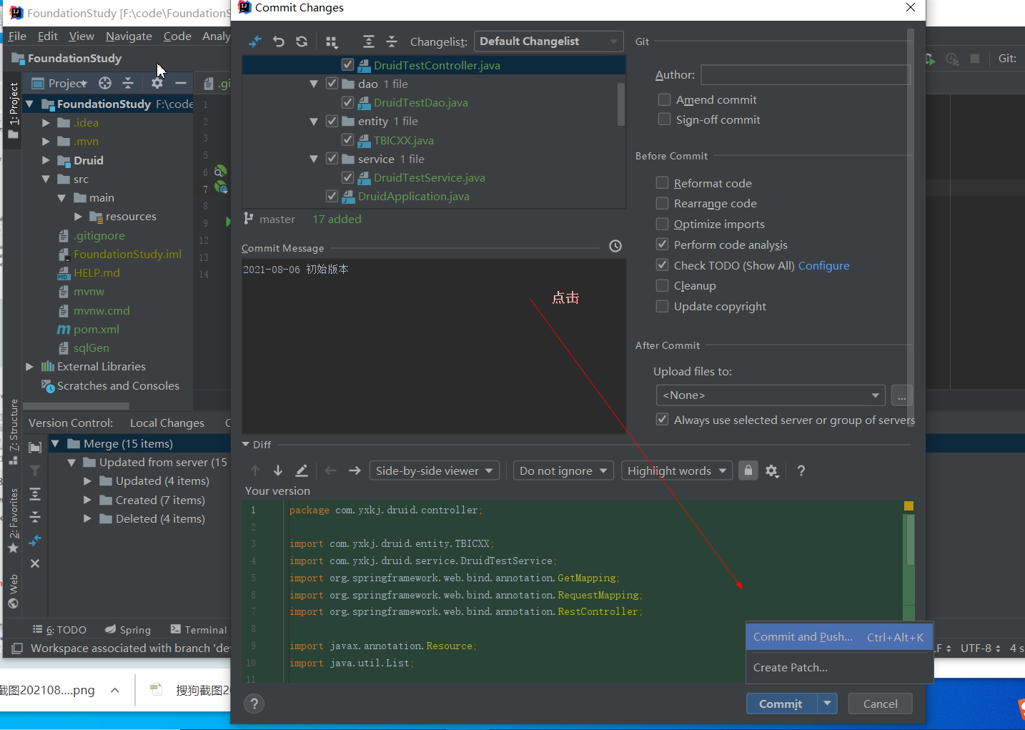Collapse the entity folder node
This screenshot has height=730, width=1025.
[314, 122]
